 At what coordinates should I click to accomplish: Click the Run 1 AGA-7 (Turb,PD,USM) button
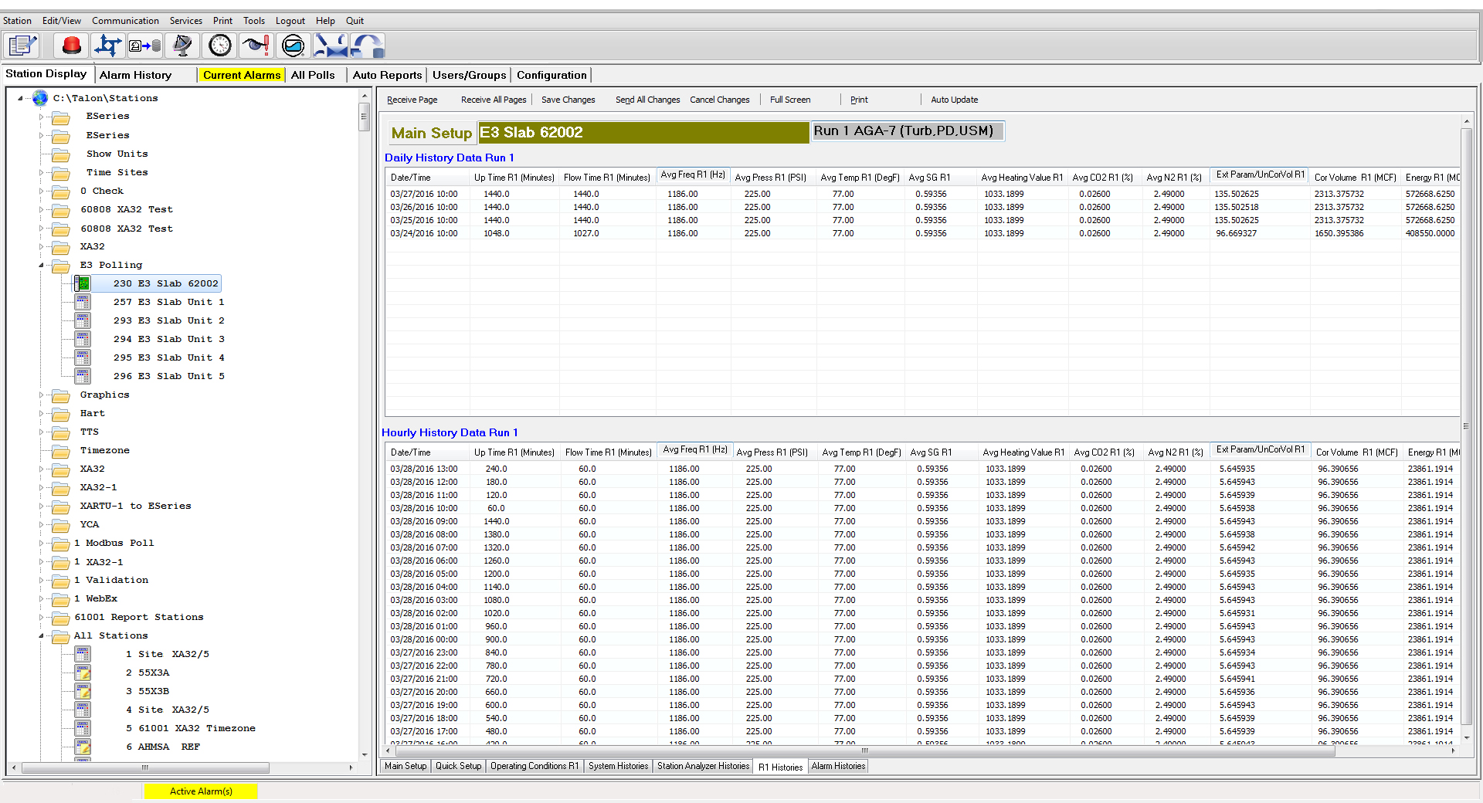pos(907,131)
